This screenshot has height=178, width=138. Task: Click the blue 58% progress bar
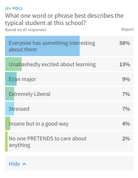(42, 46)
